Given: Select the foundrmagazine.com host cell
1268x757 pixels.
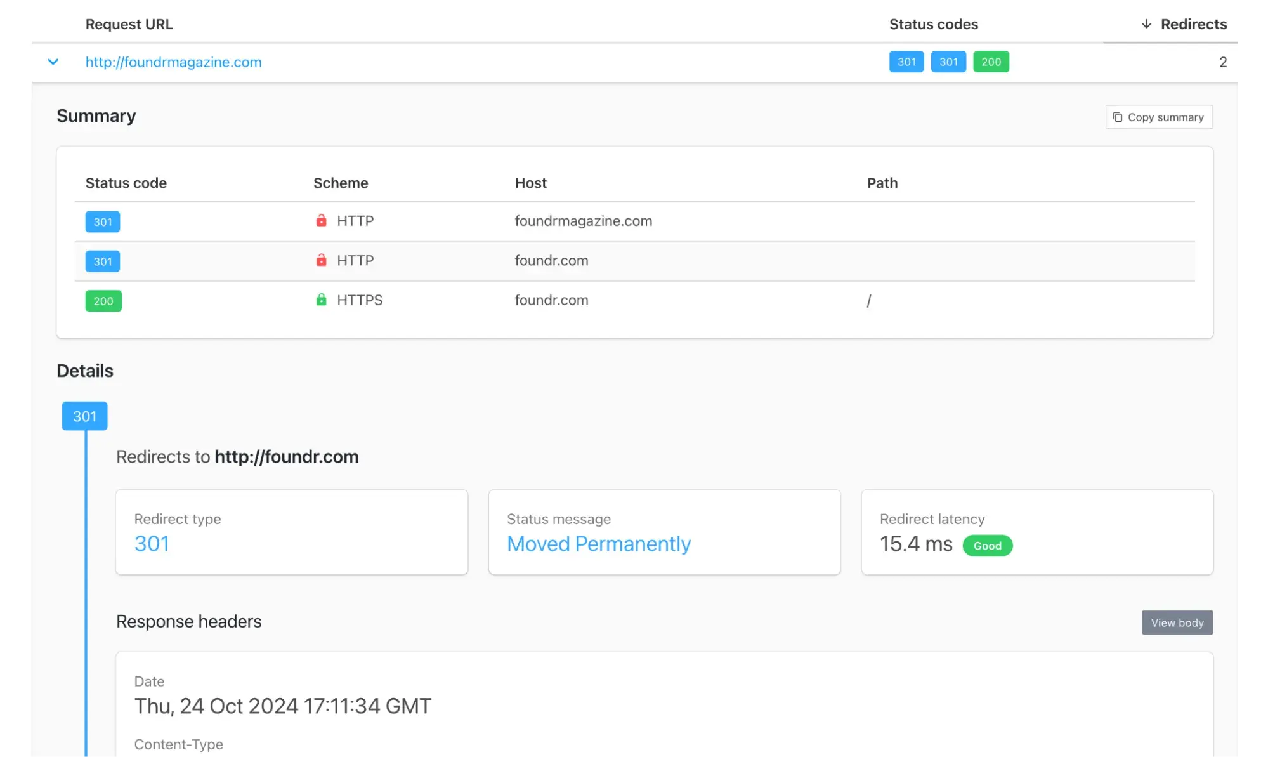Looking at the screenshot, I should (583, 221).
